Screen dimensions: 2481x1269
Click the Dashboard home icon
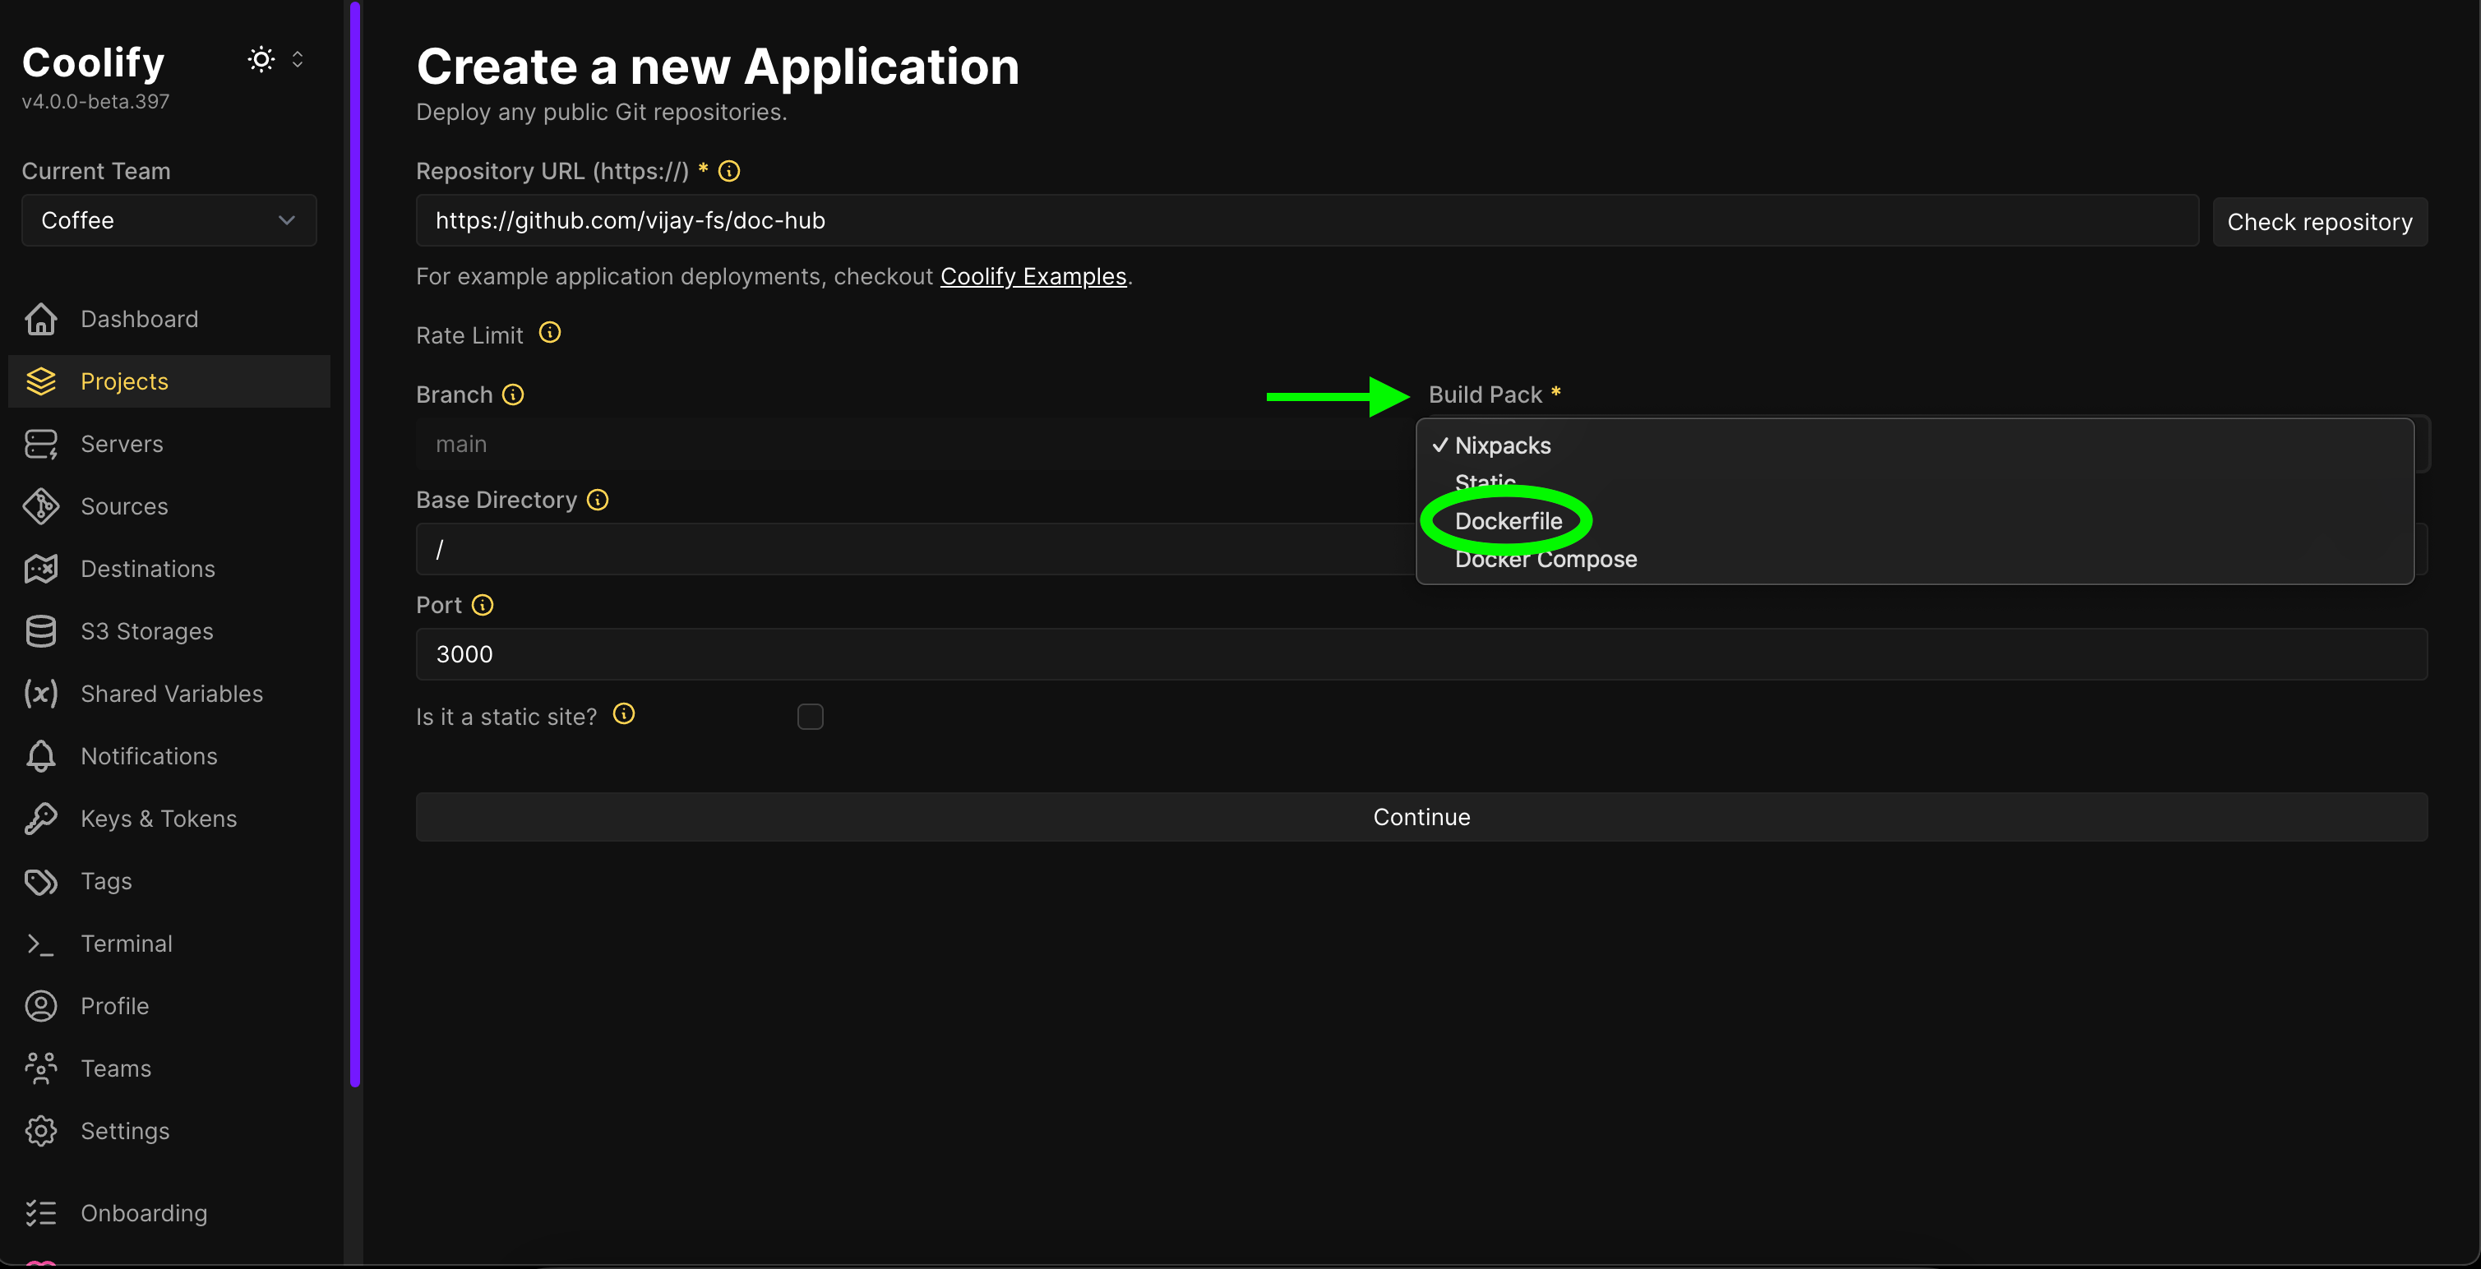(40, 319)
